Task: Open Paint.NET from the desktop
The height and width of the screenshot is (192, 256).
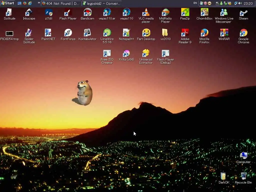Action: point(48,35)
